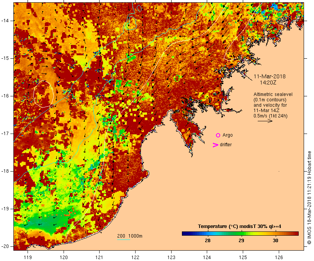314x261 pixels.
Task: Click the color bar value label 30
Action: (x=276, y=240)
